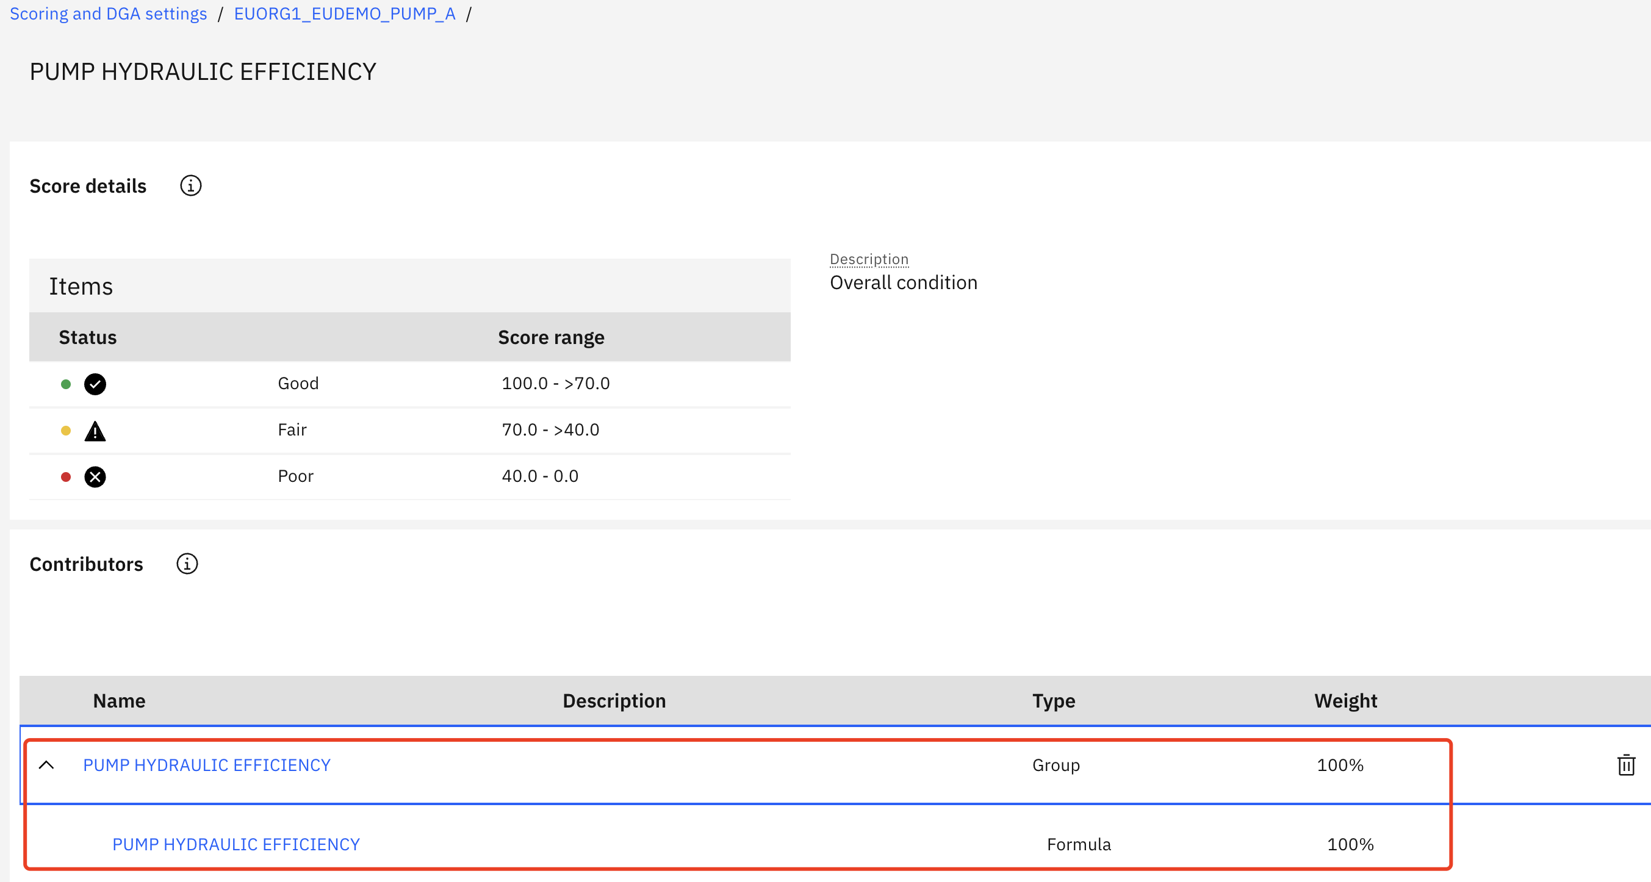Open EUORG1_EUDEMO_PUMP_A breadcrumb link

coord(344,13)
